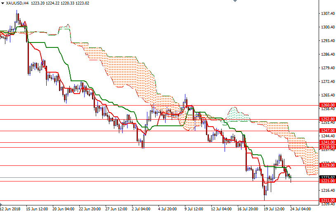Select the 1252.80 price level label
This screenshot has width=336, height=212.
(328, 120)
